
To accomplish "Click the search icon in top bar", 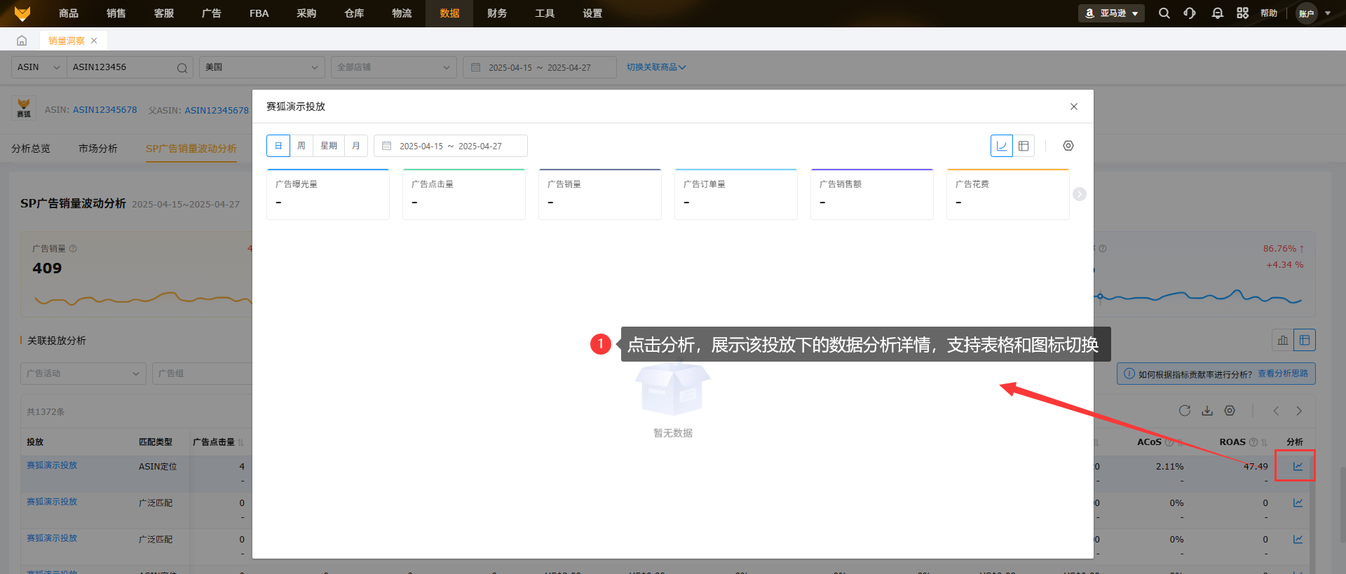I will 1164,13.
